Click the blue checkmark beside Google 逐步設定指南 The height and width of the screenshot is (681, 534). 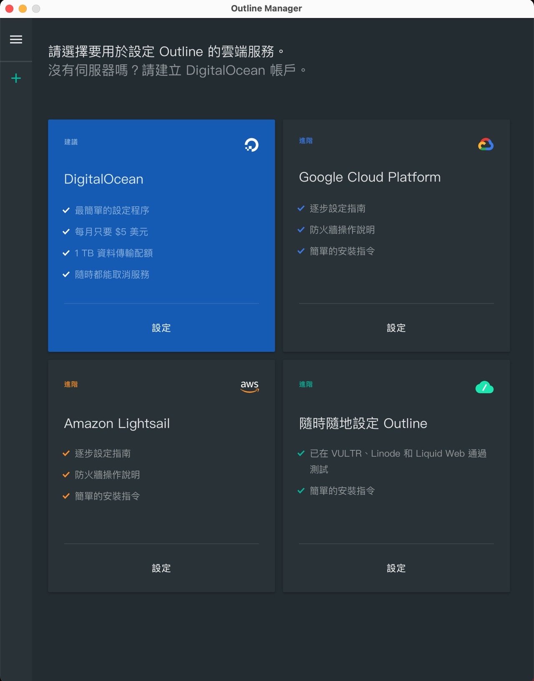point(301,208)
